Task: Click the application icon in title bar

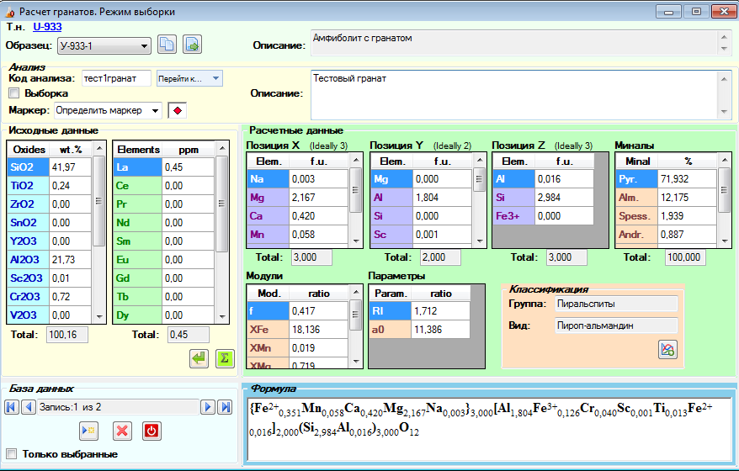Action: tap(9, 12)
